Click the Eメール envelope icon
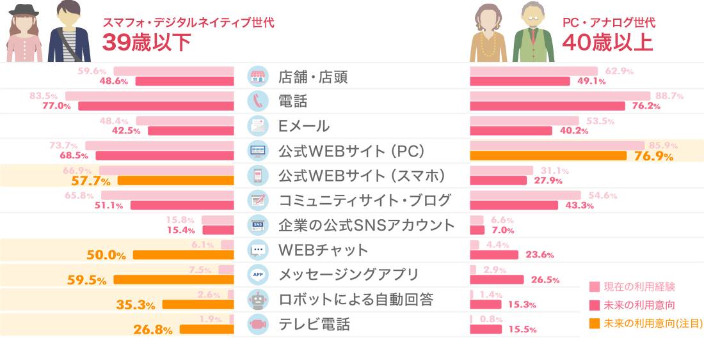This screenshot has height=338, width=704. 258,127
